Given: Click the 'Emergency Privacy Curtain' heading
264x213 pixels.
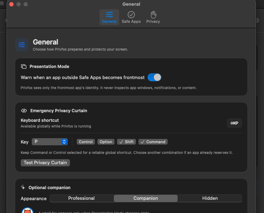Looking at the screenshot, I should point(59,111).
